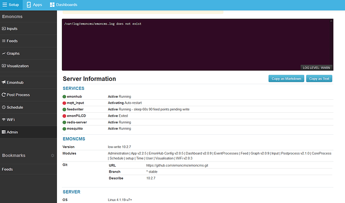The height and width of the screenshot is (203, 345).
Task: Click 'Active Exited' status for emonPiLCD
Action: click(x=117, y=116)
